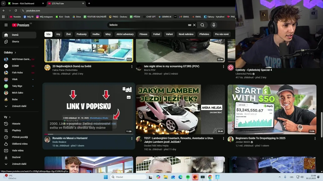Open Playlisty in the sidebar
The image size is (323, 181).
point(19,130)
